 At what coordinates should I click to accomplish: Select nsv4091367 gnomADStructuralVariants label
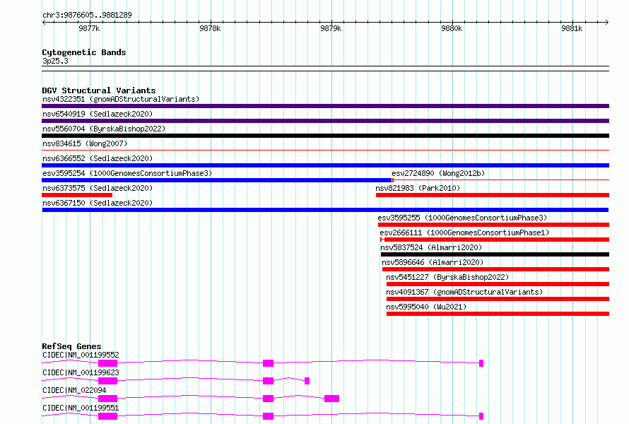coord(464,292)
